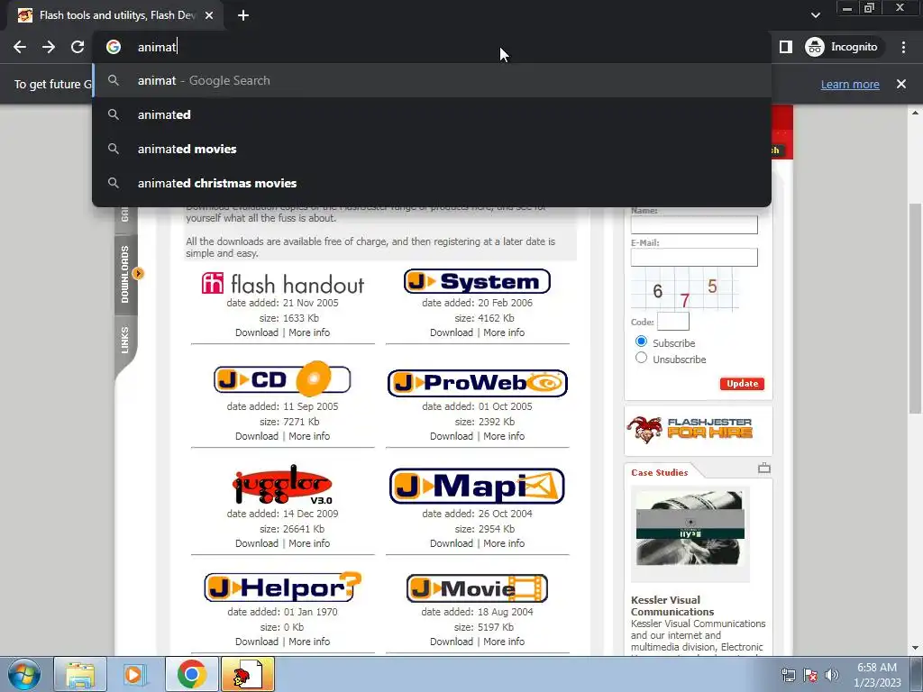This screenshot has height=692, width=923.
Task: View More info for JHelpor
Action: [x=309, y=642]
